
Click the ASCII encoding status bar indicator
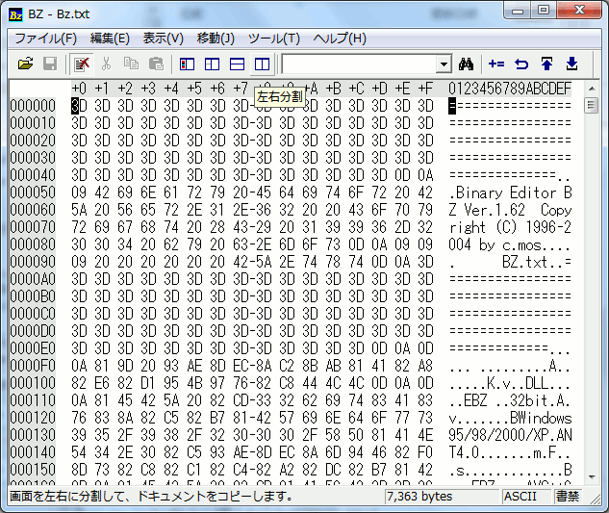tap(520, 497)
